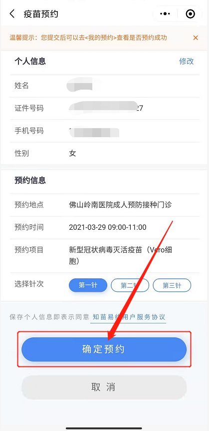Select the 第三针 dose option

coord(172,285)
